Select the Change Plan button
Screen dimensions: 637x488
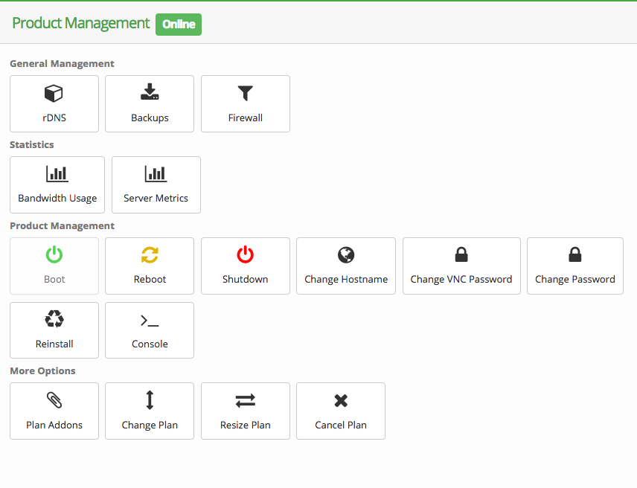pos(150,411)
